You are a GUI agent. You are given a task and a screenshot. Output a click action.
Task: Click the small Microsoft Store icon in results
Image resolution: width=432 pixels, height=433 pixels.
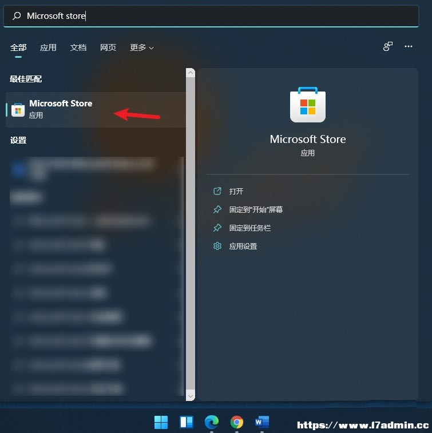(18, 110)
